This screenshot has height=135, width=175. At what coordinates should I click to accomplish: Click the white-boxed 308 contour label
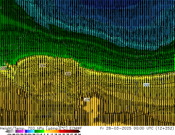tap(146, 85)
